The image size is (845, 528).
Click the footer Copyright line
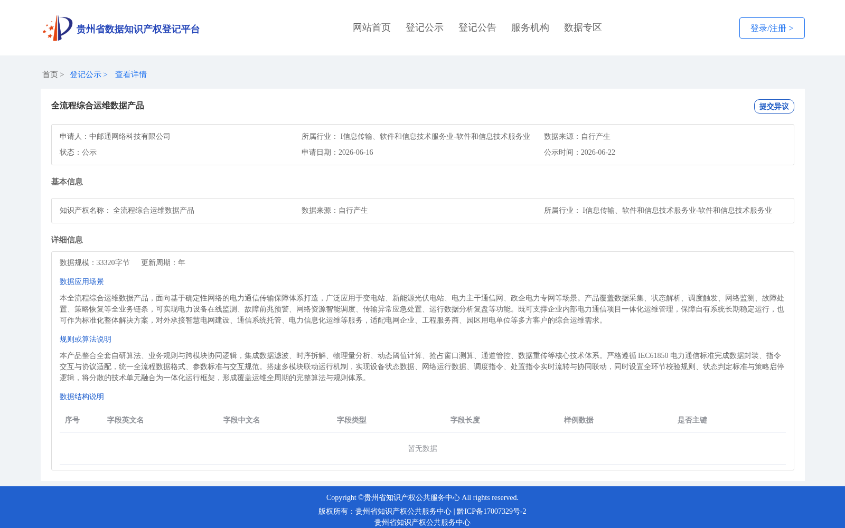pyautogui.click(x=422, y=497)
